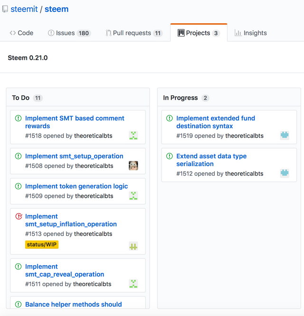Click olive assignee avatar on #1513 card

tap(133, 246)
